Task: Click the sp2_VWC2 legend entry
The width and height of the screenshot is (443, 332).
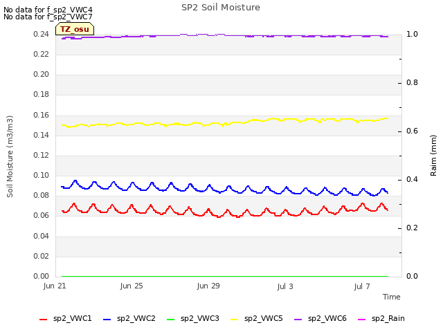Action: click(129, 319)
